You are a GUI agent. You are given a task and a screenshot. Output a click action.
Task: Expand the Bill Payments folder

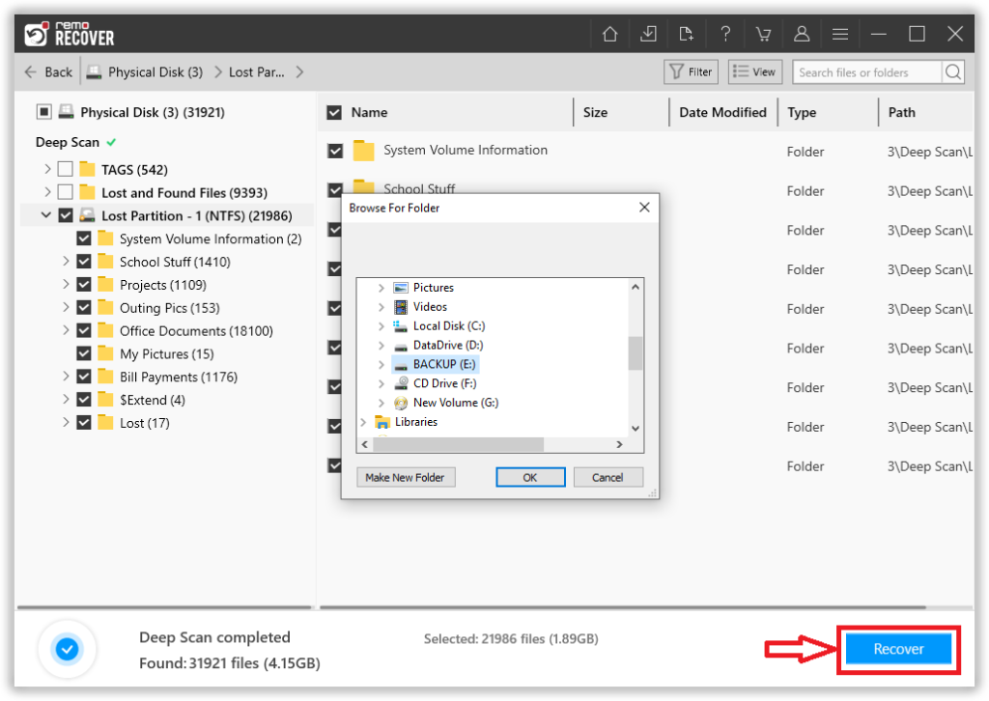66,377
